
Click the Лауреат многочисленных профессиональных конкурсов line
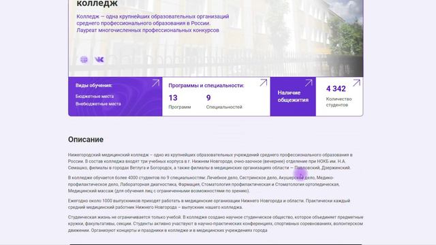pos(148,30)
